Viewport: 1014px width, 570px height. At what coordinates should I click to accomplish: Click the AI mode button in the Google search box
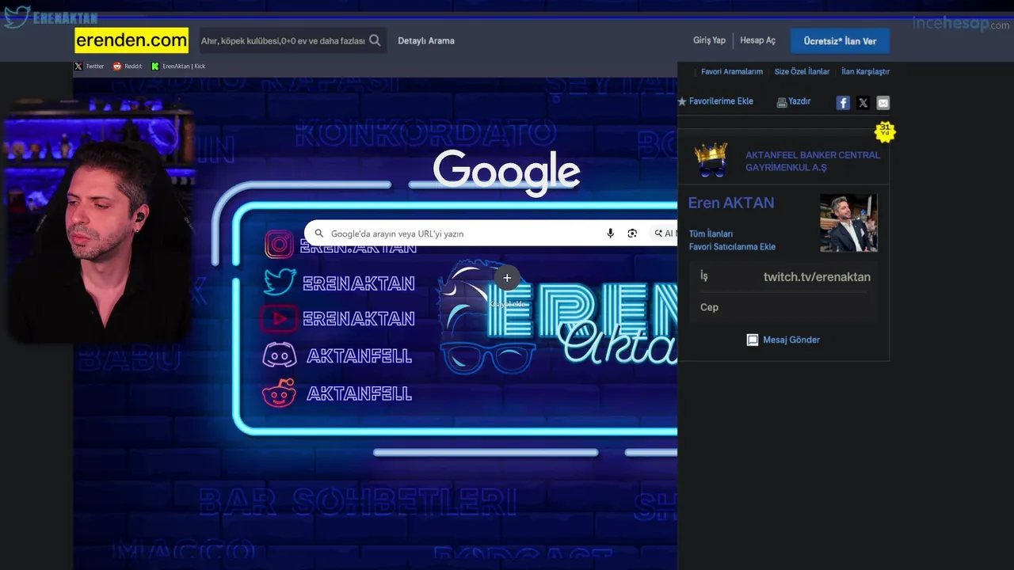(x=664, y=234)
